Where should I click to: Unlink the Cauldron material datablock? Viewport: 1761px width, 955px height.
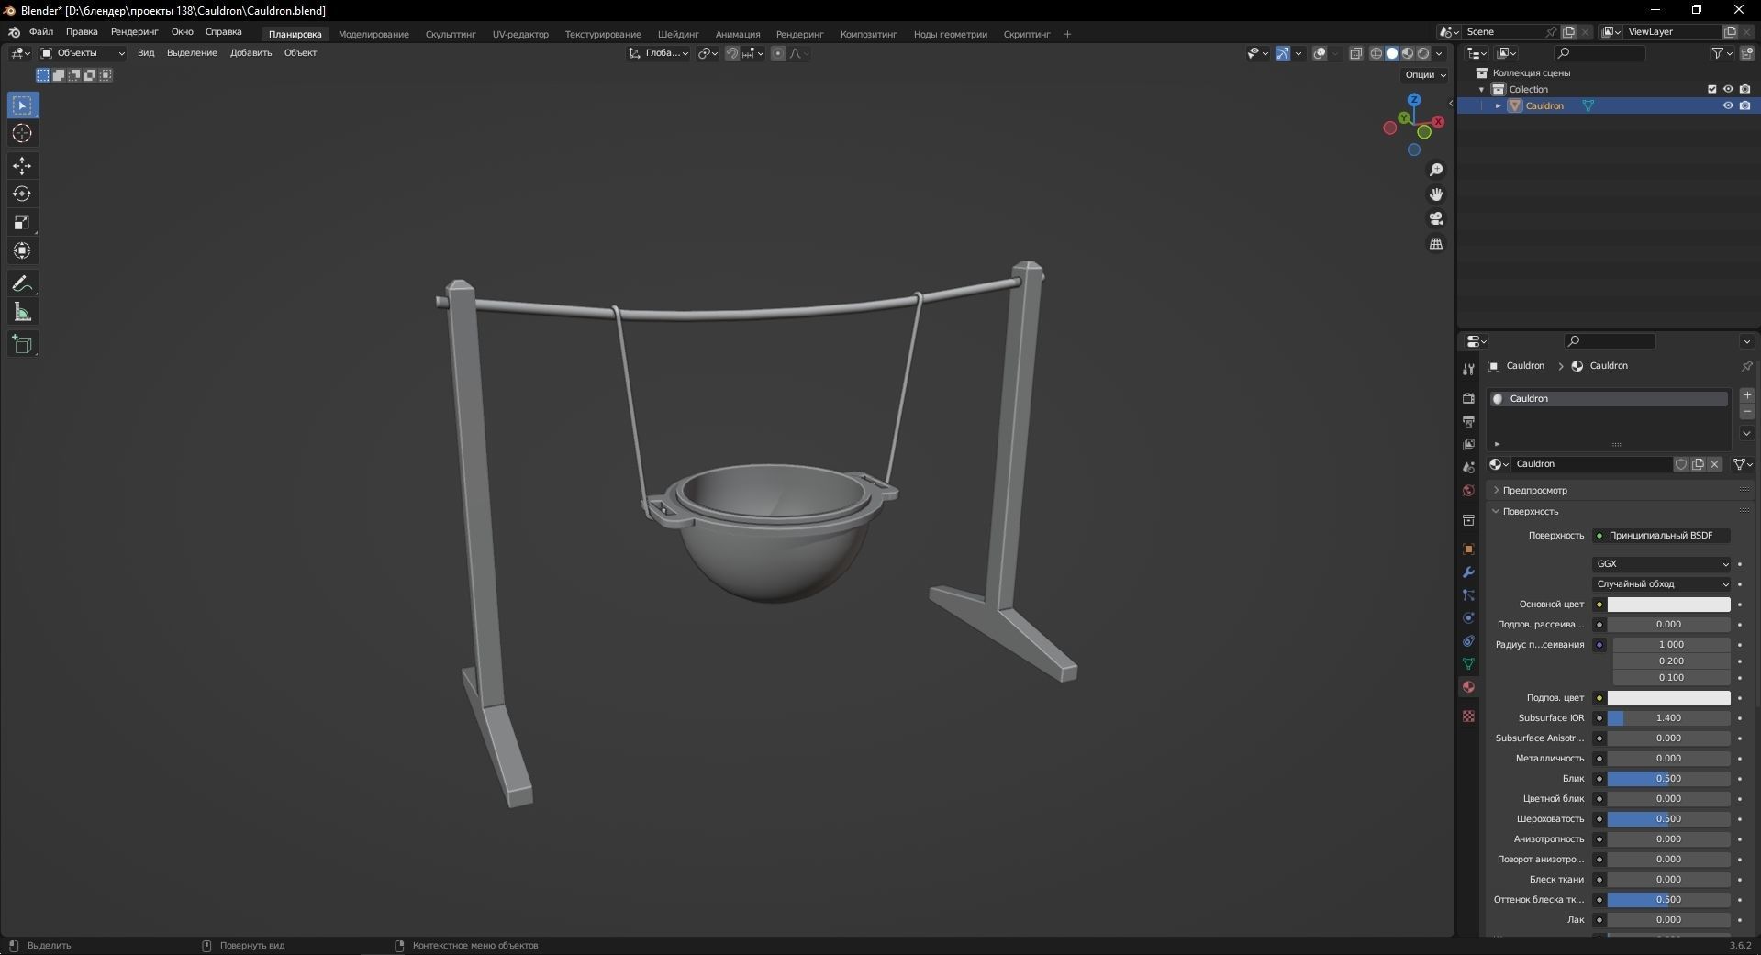click(x=1714, y=464)
